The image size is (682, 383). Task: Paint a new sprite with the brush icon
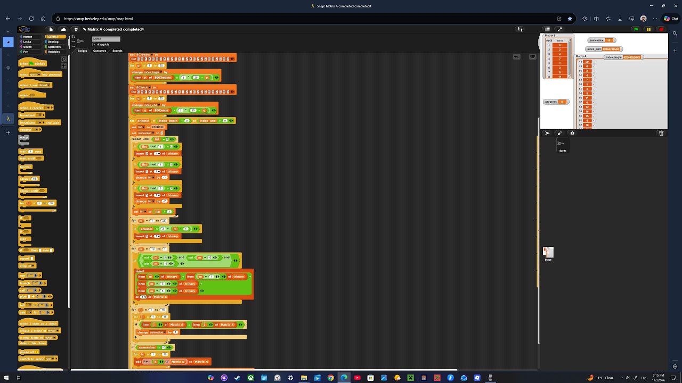pos(559,133)
